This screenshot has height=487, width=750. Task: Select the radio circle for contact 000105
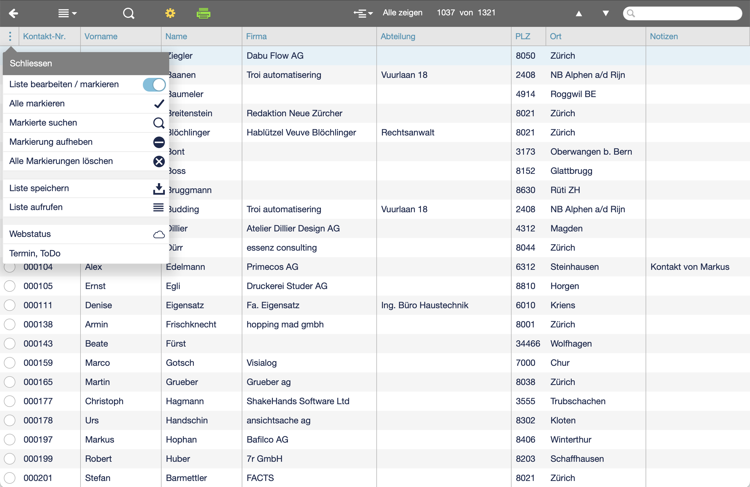(x=10, y=286)
